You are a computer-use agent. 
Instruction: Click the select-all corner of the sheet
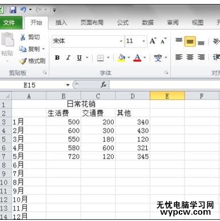(x=6, y=96)
